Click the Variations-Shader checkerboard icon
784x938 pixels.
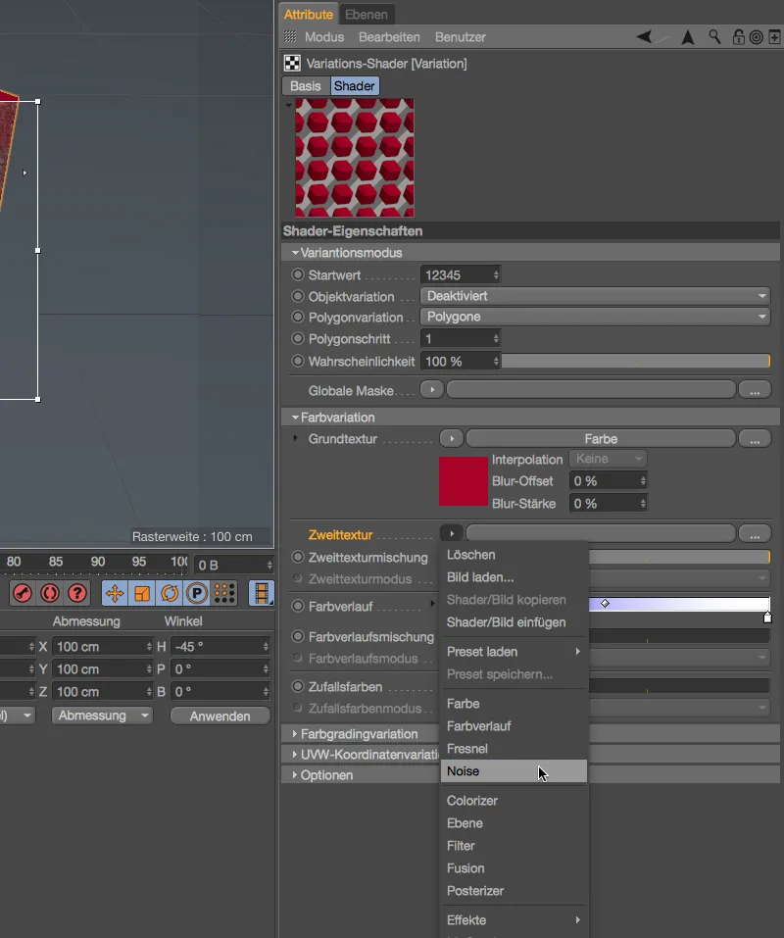point(292,63)
